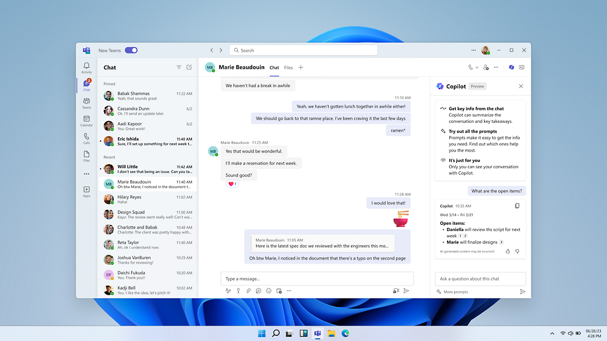This screenshot has width=607, height=341.
Task: Filter the chat list
Action: click(x=178, y=67)
